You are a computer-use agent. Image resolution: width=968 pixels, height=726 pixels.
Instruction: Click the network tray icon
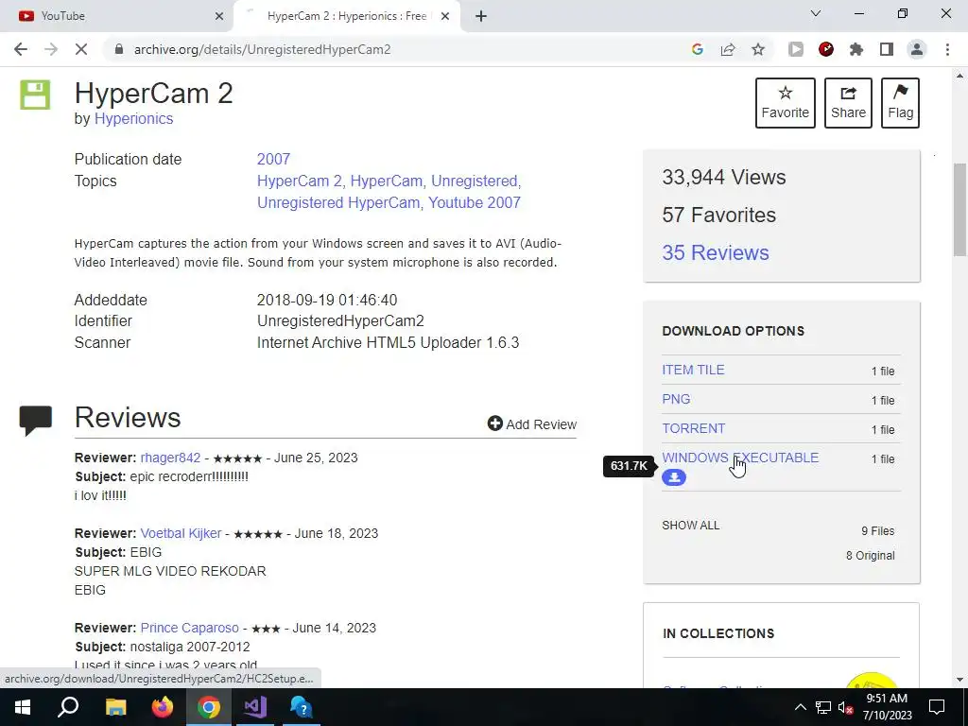click(x=823, y=707)
